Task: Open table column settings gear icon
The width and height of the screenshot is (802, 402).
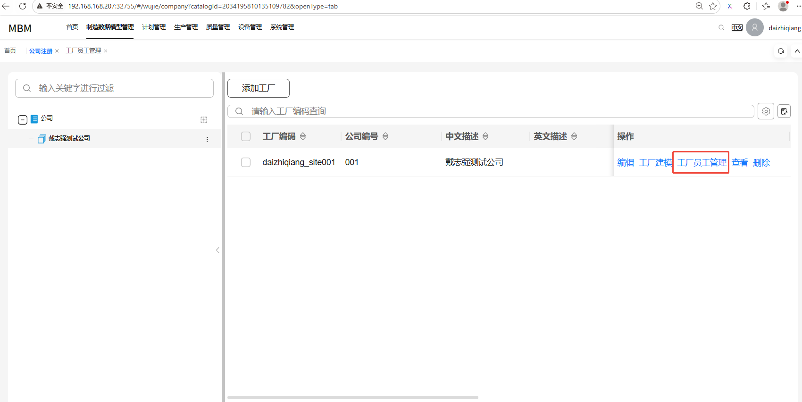Action: 766,111
